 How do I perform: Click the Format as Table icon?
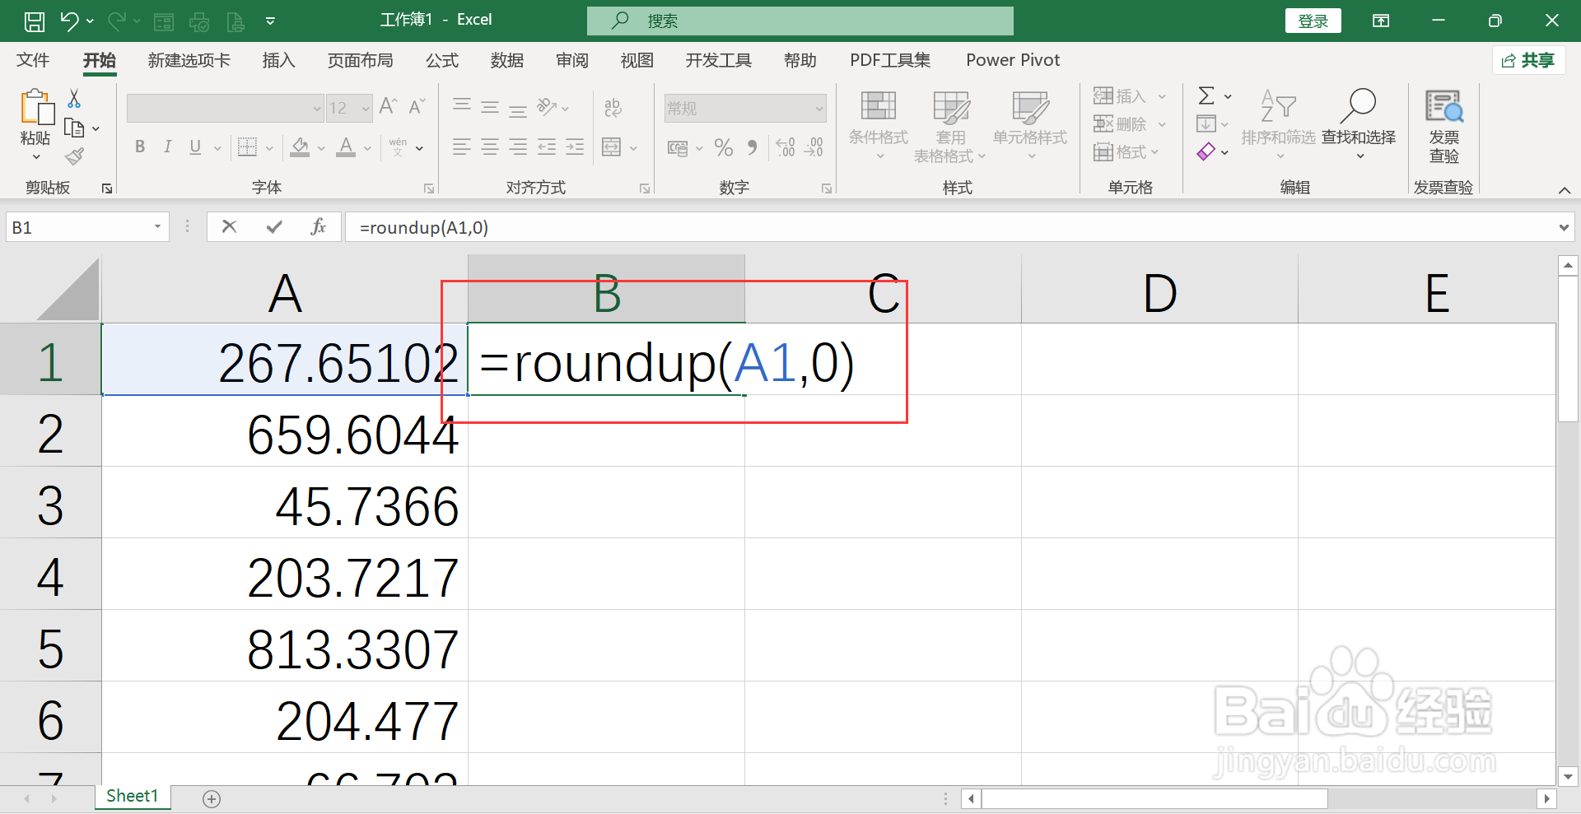click(951, 108)
